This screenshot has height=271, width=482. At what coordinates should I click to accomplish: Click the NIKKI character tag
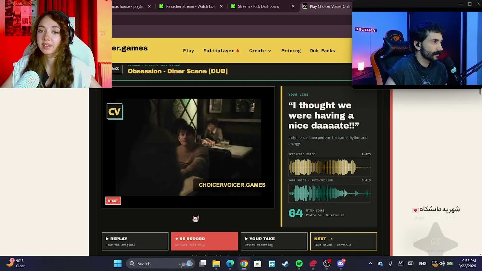pyautogui.click(x=113, y=201)
